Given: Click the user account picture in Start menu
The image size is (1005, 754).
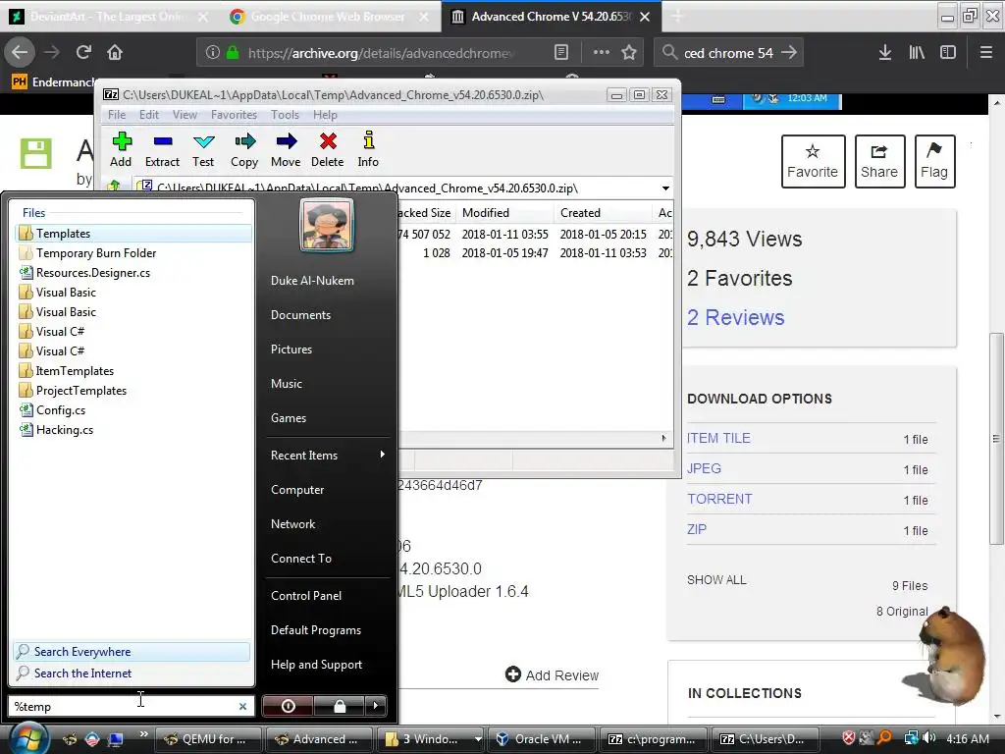Looking at the screenshot, I should click(327, 225).
